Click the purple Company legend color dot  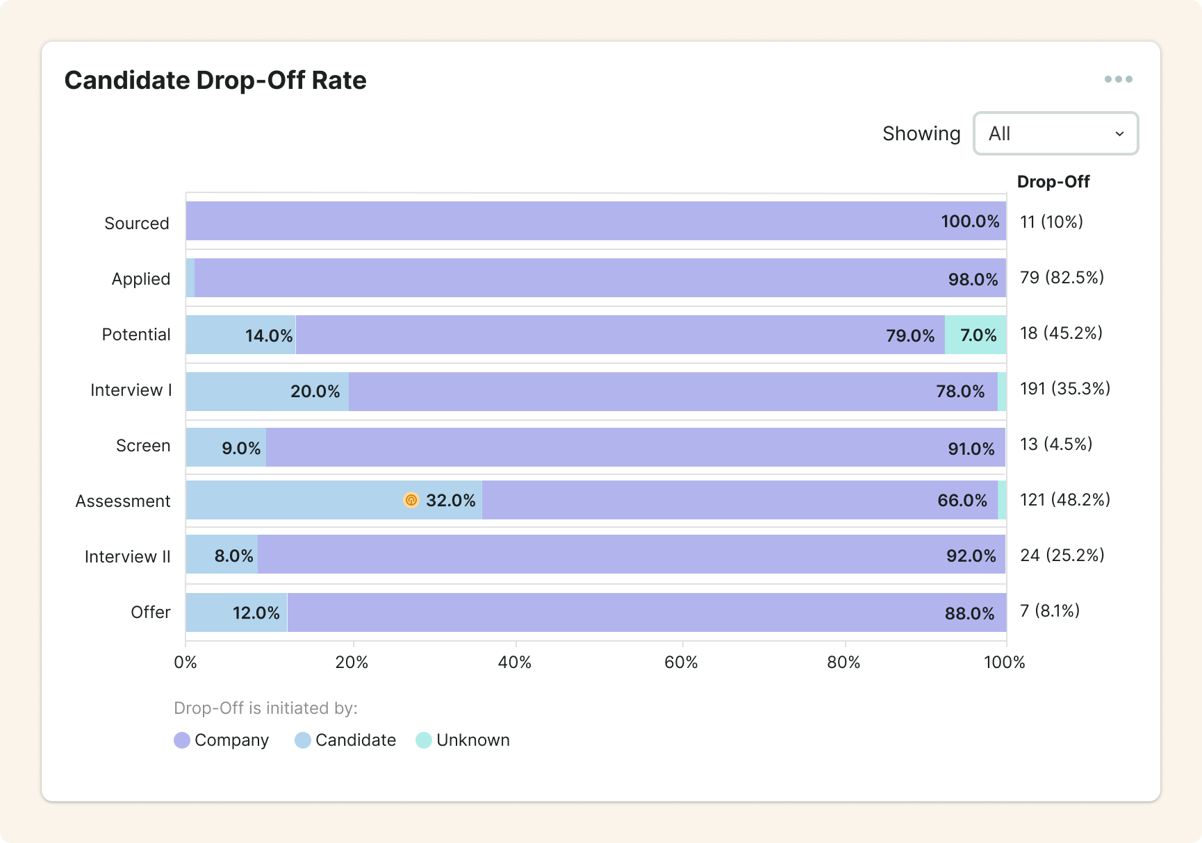pyautogui.click(x=182, y=740)
